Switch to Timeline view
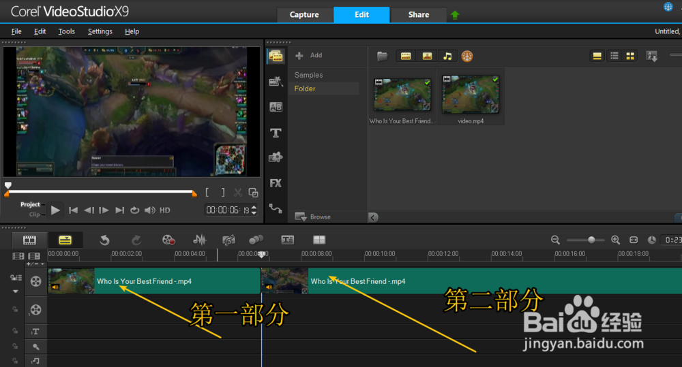This screenshot has height=367, width=682. click(65, 240)
